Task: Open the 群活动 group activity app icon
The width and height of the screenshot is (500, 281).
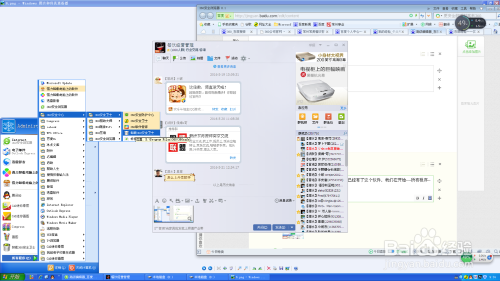Action: click(x=328, y=119)
